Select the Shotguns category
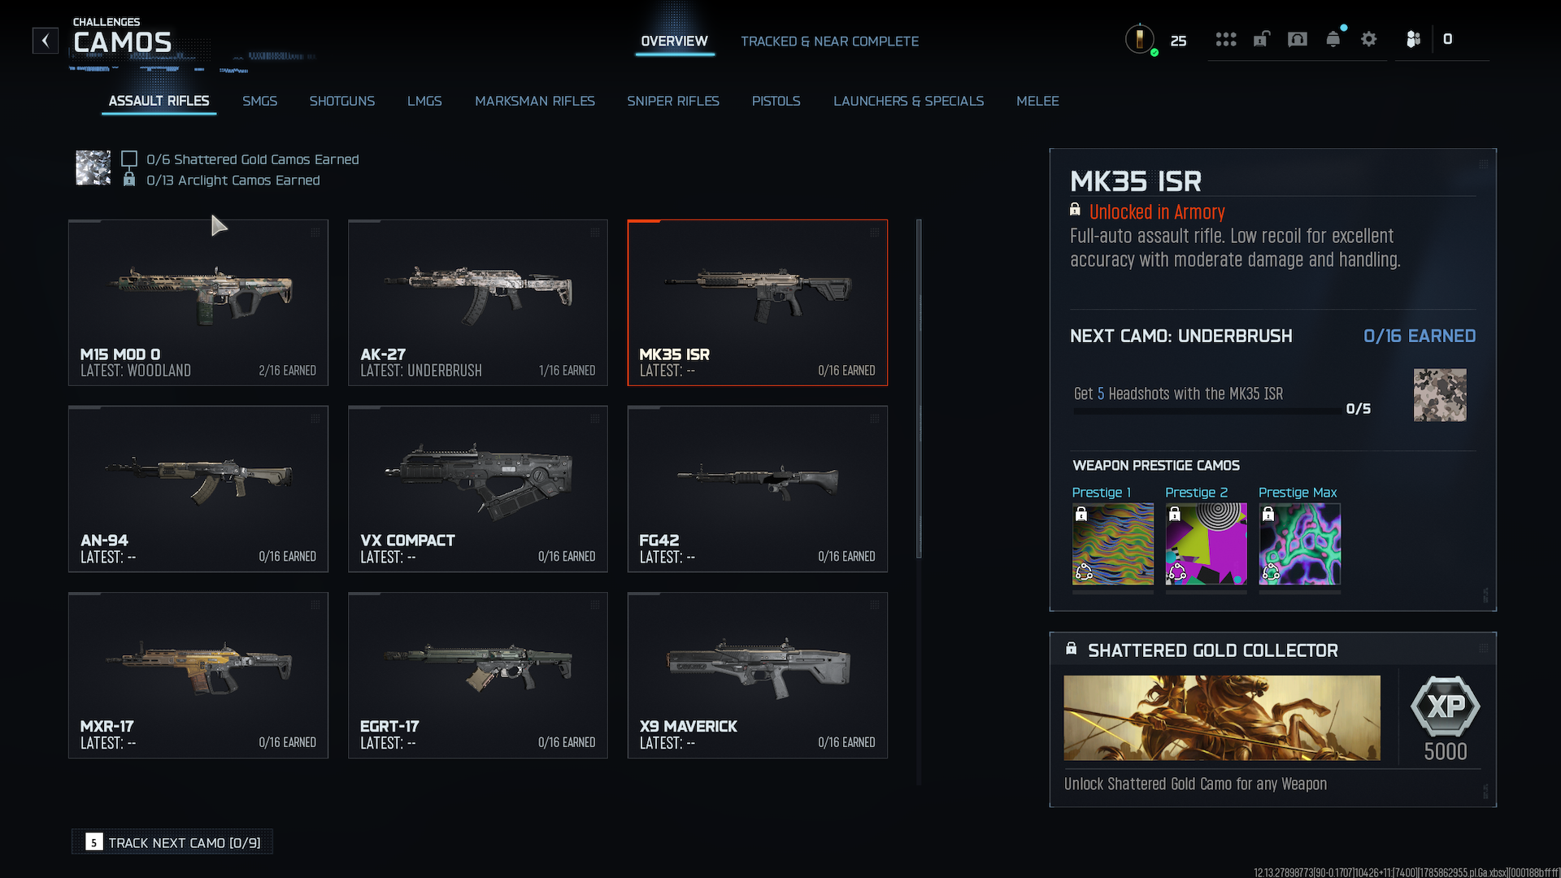Screen dimensions: 1561x878 [341, 101]
